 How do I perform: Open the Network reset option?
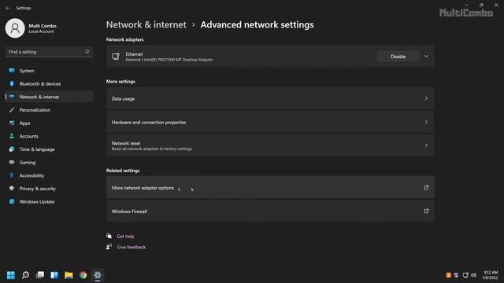270,145
